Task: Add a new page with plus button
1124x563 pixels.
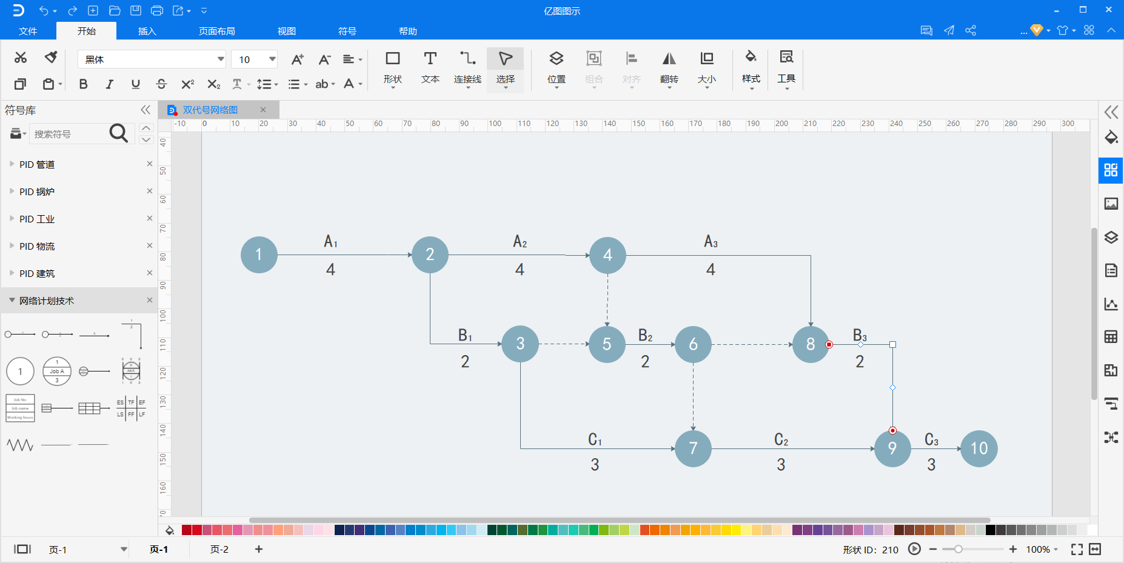Action: (x=259, y=549)
